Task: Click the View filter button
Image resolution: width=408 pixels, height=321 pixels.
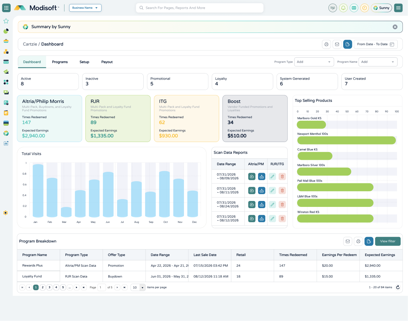Action: (388, 241)
